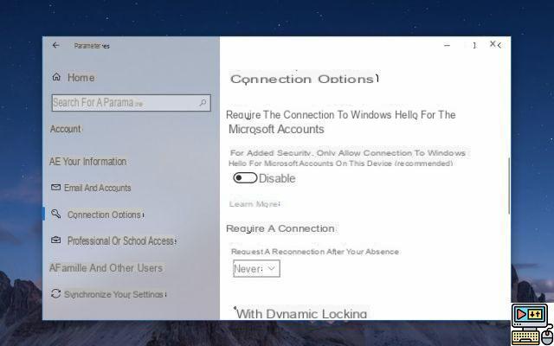Viewport: 554px width, 346px height.
Task: Maximize the Parameters window
Action: pyautogui.click(x=473, y=45)
